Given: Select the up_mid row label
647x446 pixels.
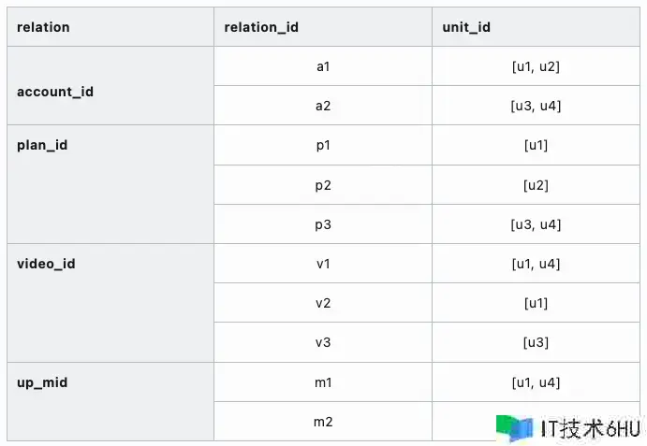Looking at the screenshot, I should click(x=42, y=382).
